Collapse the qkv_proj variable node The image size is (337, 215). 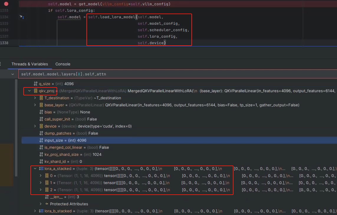[x=29, y=91]
